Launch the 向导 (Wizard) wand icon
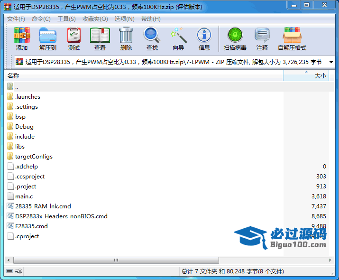The image size is (339, 280). (x=179, y=35)
